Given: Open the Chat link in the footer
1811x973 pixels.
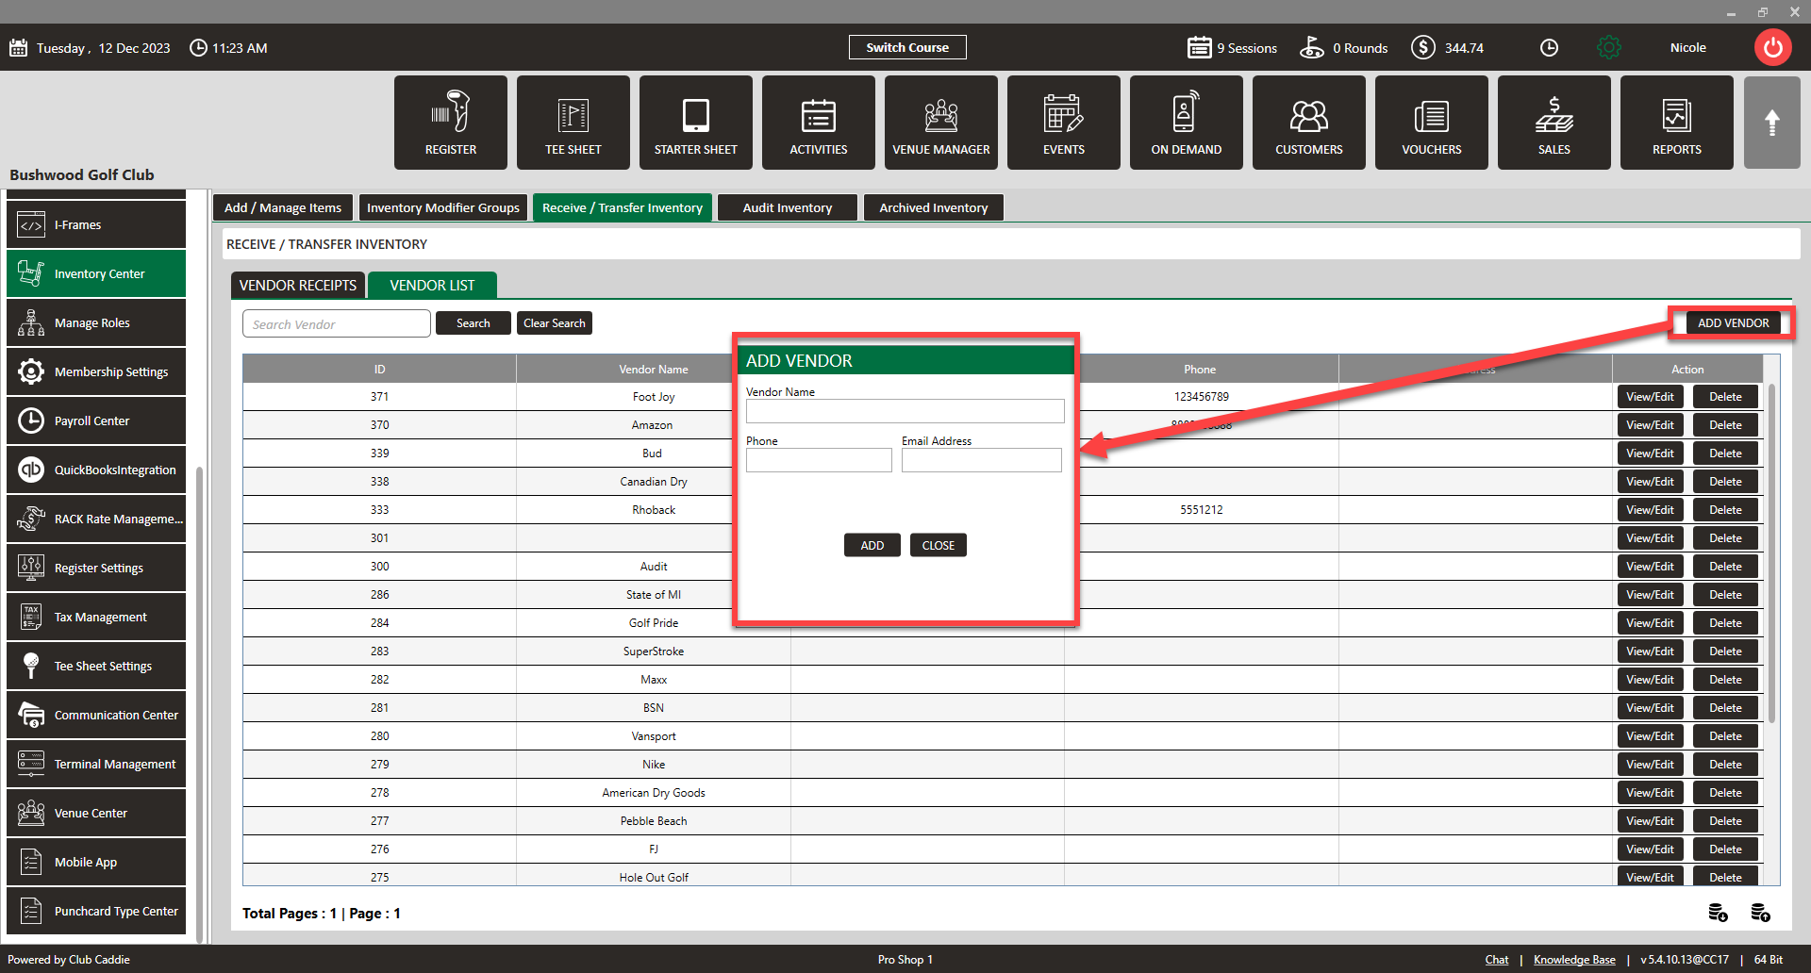Looking at the screenshot, I should coord(1497,960).
